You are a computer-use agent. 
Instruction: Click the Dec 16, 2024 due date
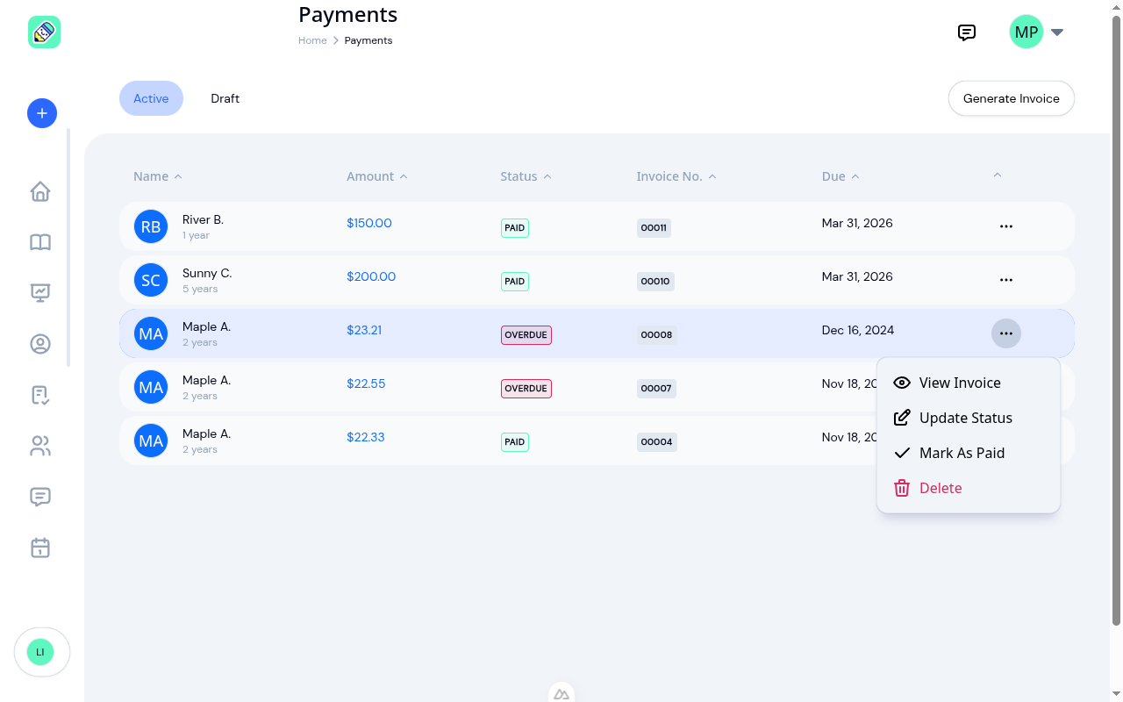coord(858,330)
